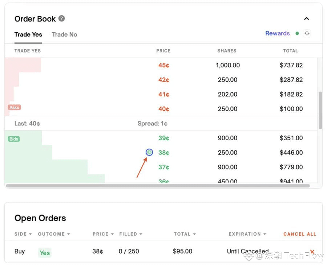Click the order book refresh icon
Viewport: 327px width, 265px height.
(x=307, y=33)
